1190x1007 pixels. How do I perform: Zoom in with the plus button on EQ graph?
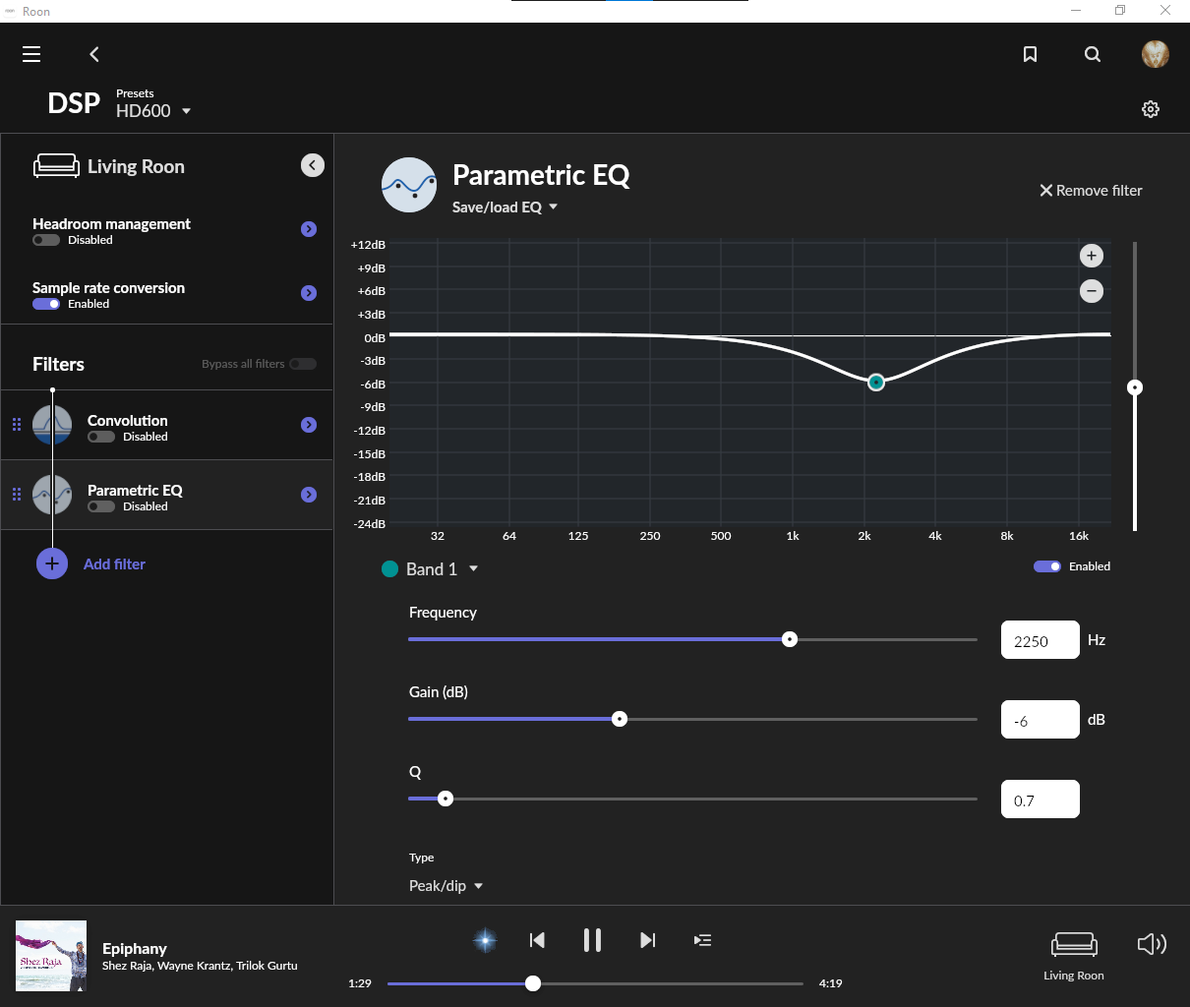click(x=1091, y=255)
